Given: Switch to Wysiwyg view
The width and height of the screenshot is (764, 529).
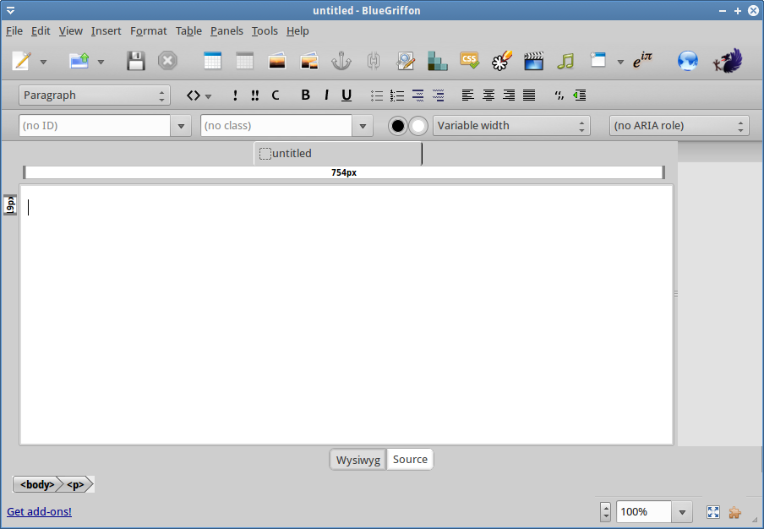Looking at the screenshot, I should [x=358, y=460].
